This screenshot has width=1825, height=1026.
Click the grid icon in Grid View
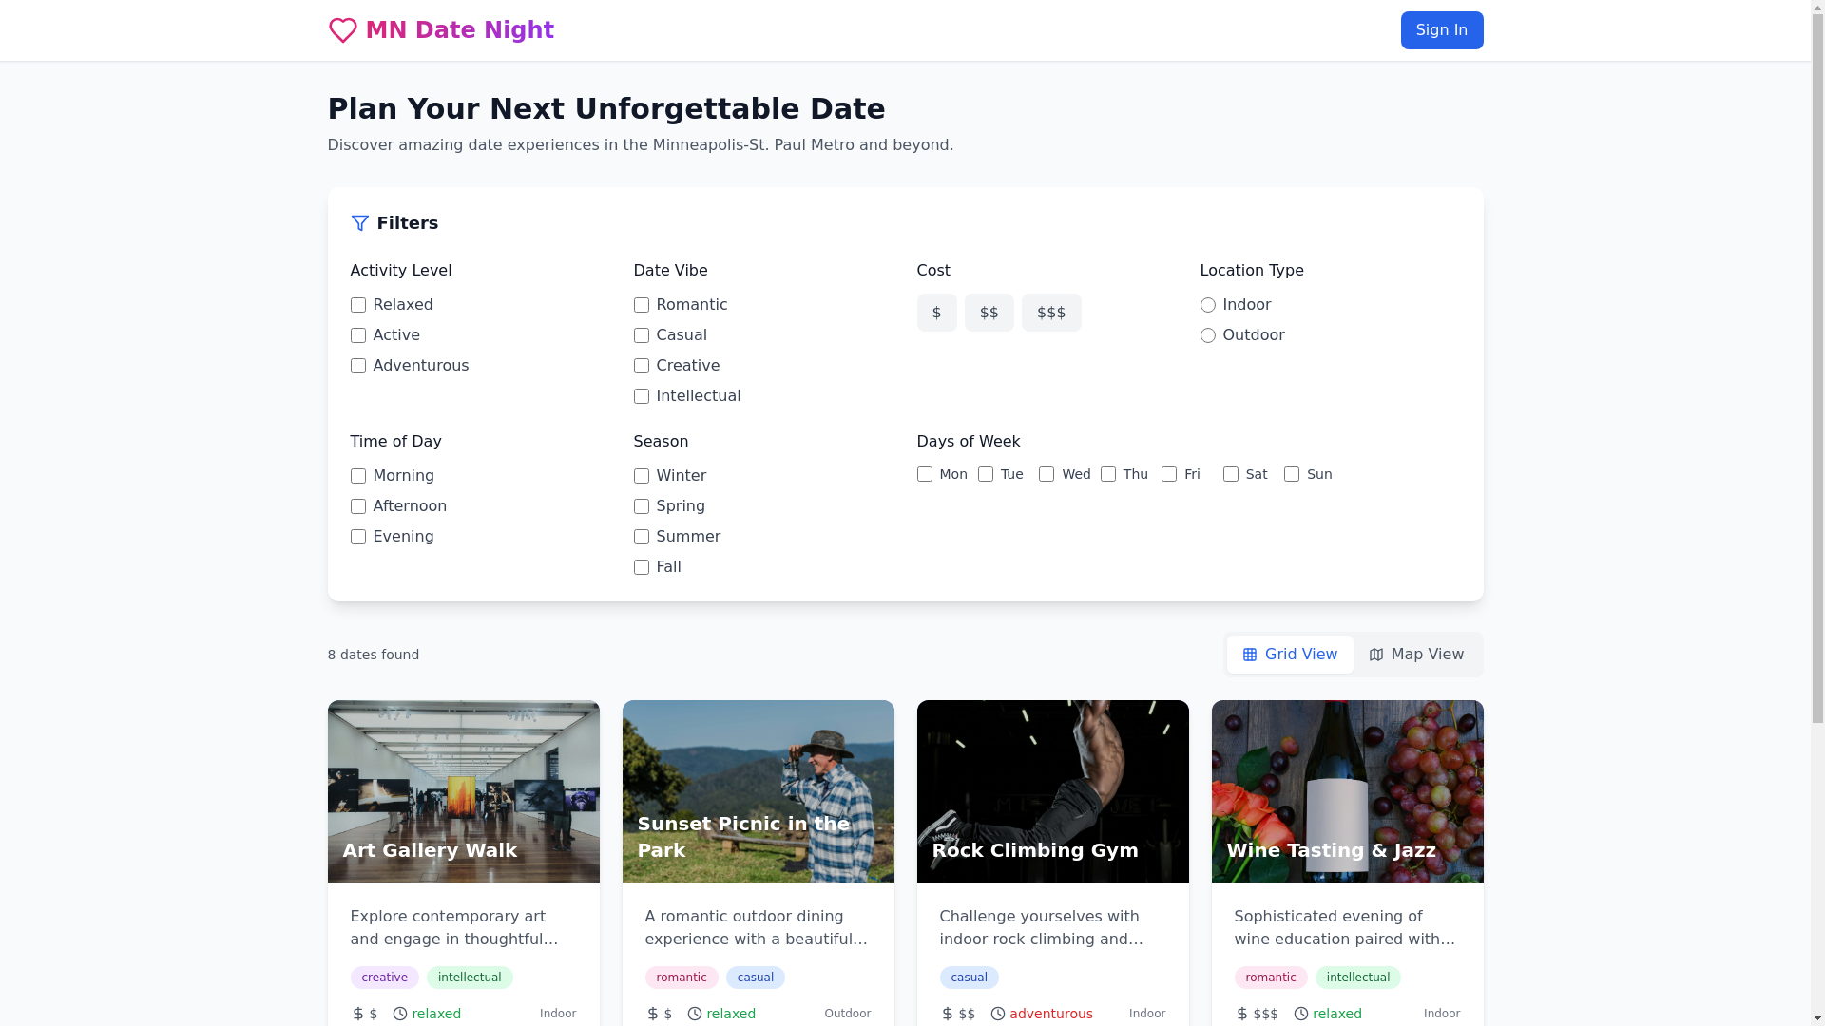(x=1250, y=655)
